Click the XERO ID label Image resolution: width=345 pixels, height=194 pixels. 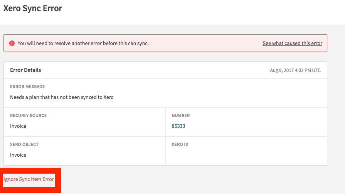point(180,144)
